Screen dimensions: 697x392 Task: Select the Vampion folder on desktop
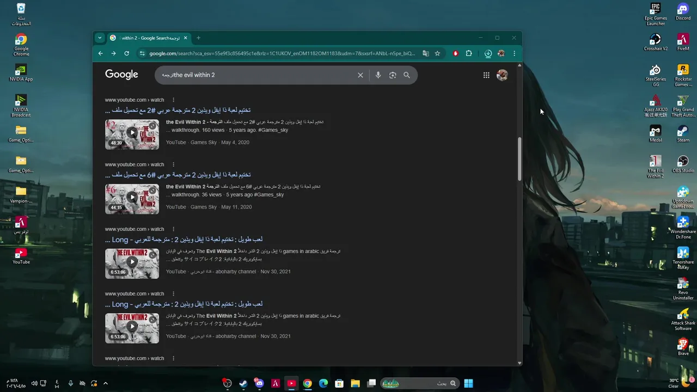(21, 194)
